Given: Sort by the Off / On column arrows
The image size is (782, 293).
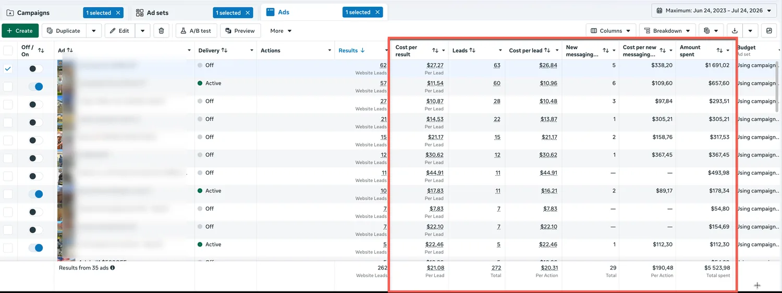Looking at the screenshot, I should [41, 51].
